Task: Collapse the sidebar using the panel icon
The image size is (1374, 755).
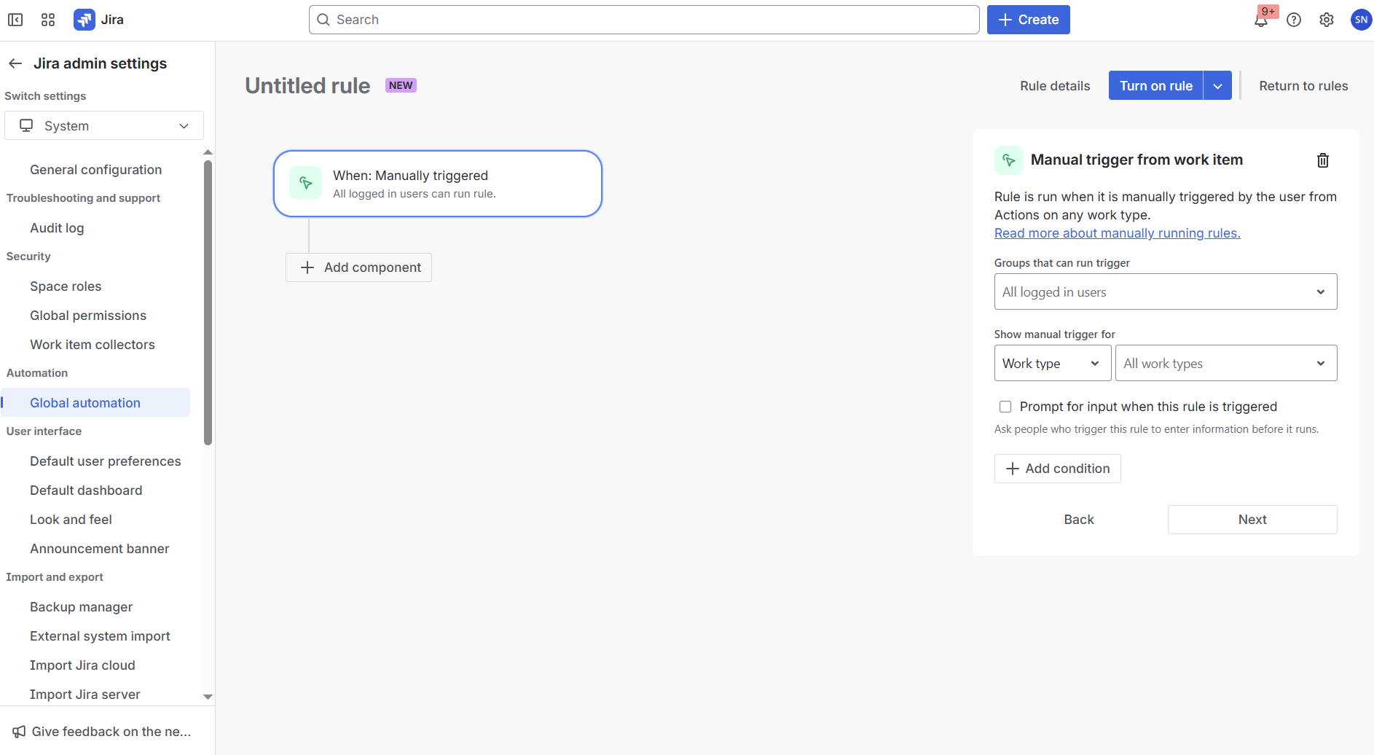Action: click(x=15, y=20)
